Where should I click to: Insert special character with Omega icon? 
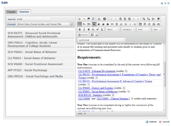click(154, 24)
